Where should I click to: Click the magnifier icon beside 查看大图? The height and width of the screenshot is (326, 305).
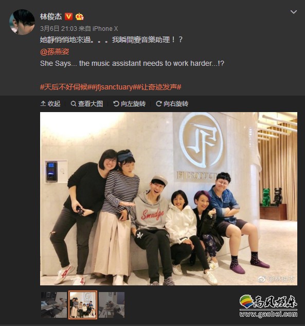[74, 103]
